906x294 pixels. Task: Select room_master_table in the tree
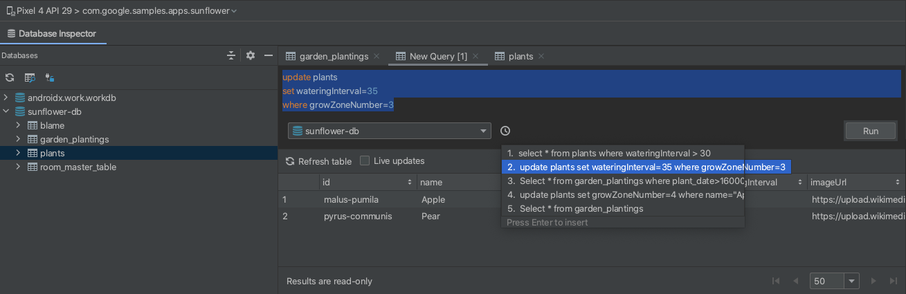pyautogui.click(x=78, y=167)
